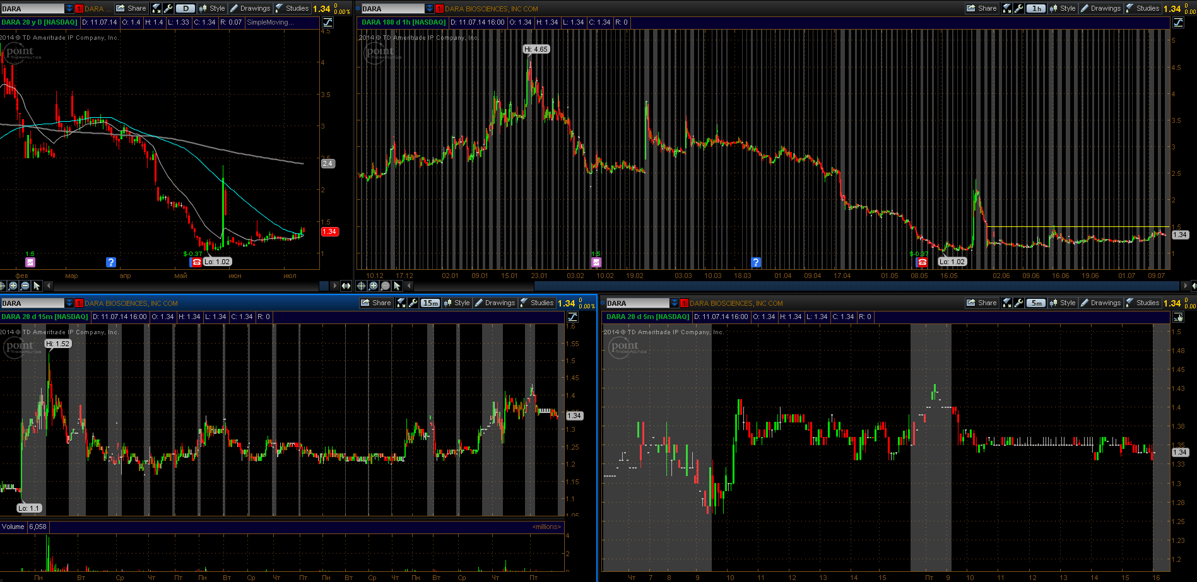The height and width of the screenshot is (582, 1197).
Task: Click SimpleMoving... study label in daily panel
Action: [270, 22]
